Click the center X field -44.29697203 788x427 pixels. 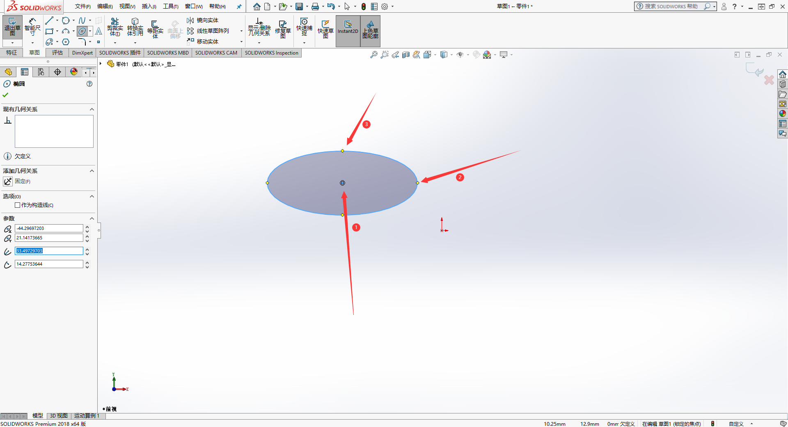click(x=49, y=228)
